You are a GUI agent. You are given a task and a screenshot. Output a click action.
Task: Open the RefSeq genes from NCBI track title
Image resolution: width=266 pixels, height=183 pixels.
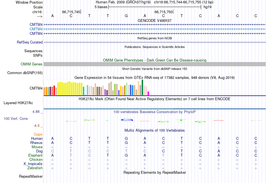[155, 38]
